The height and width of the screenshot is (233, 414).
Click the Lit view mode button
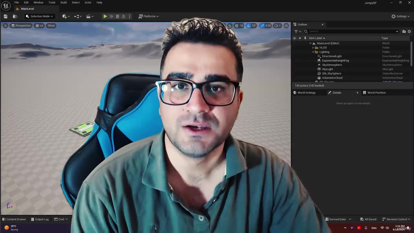39,26
